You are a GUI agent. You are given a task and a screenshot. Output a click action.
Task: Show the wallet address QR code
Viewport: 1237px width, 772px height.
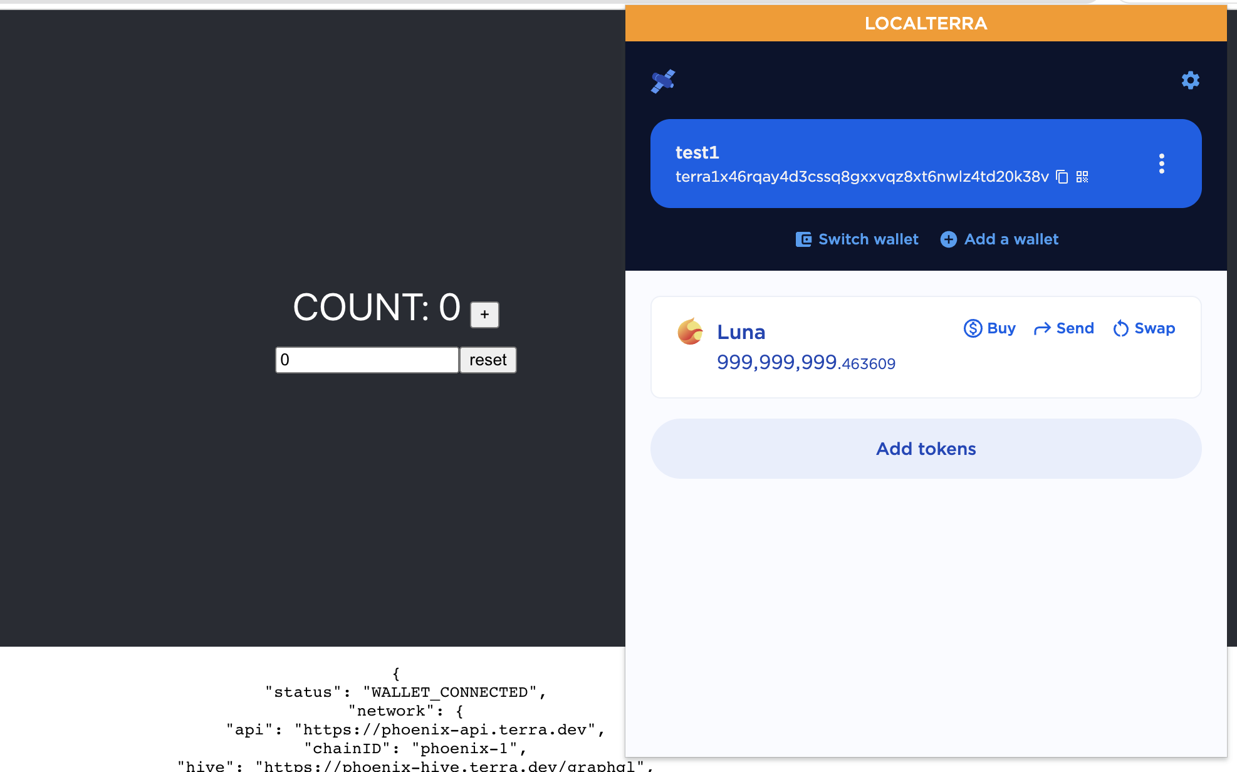(x=1082, y=177)
